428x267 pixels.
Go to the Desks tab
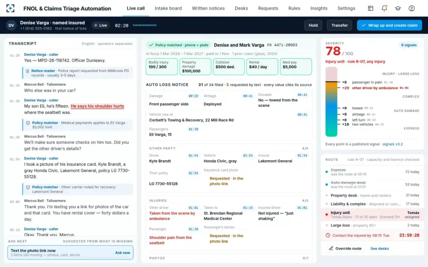coord(241,8)
